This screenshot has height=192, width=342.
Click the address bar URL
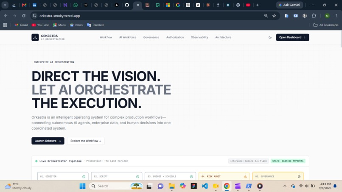pos(59,16)
